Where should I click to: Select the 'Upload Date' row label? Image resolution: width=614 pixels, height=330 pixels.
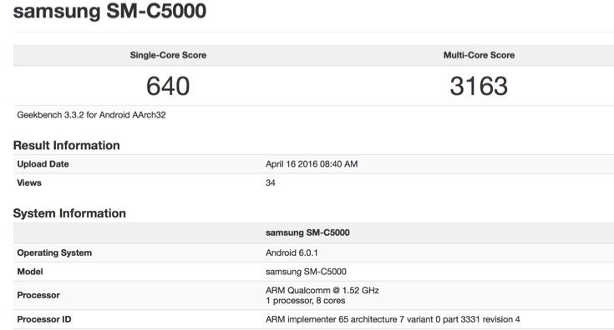pyautogui.click(x=43, y=164)
